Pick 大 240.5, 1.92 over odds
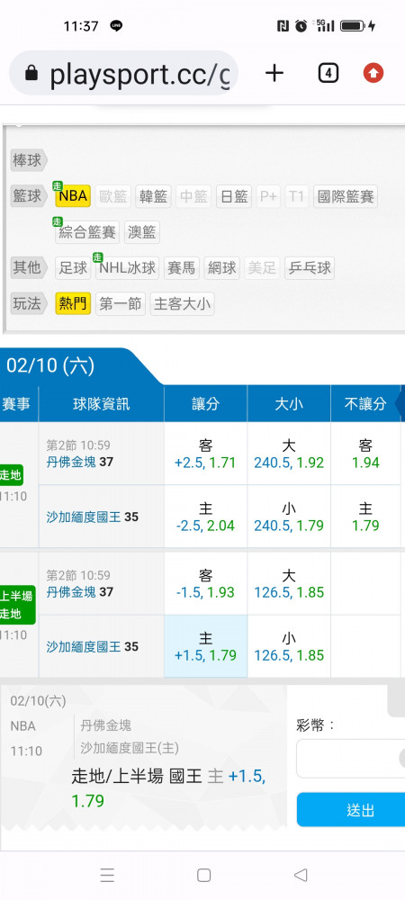Screen dimensions: 405x900 [x=289, y=454]
